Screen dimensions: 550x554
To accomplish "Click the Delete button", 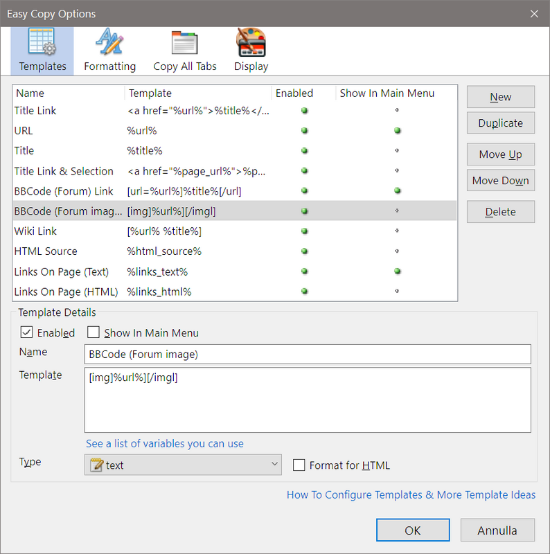I will pos(501,212).
